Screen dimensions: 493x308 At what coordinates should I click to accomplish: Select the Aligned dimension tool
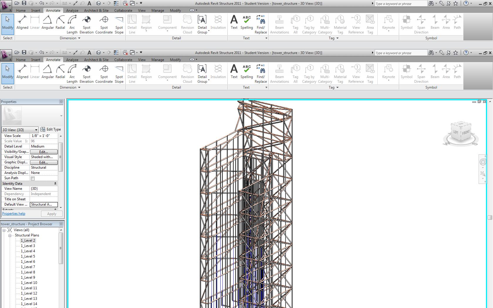tap(22, 23)
